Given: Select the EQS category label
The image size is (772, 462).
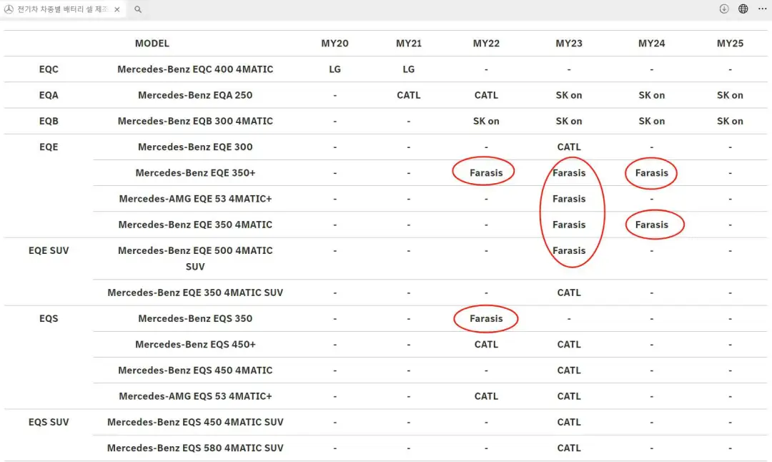Looking at the screenshot, I should click(x=49, y=319).
